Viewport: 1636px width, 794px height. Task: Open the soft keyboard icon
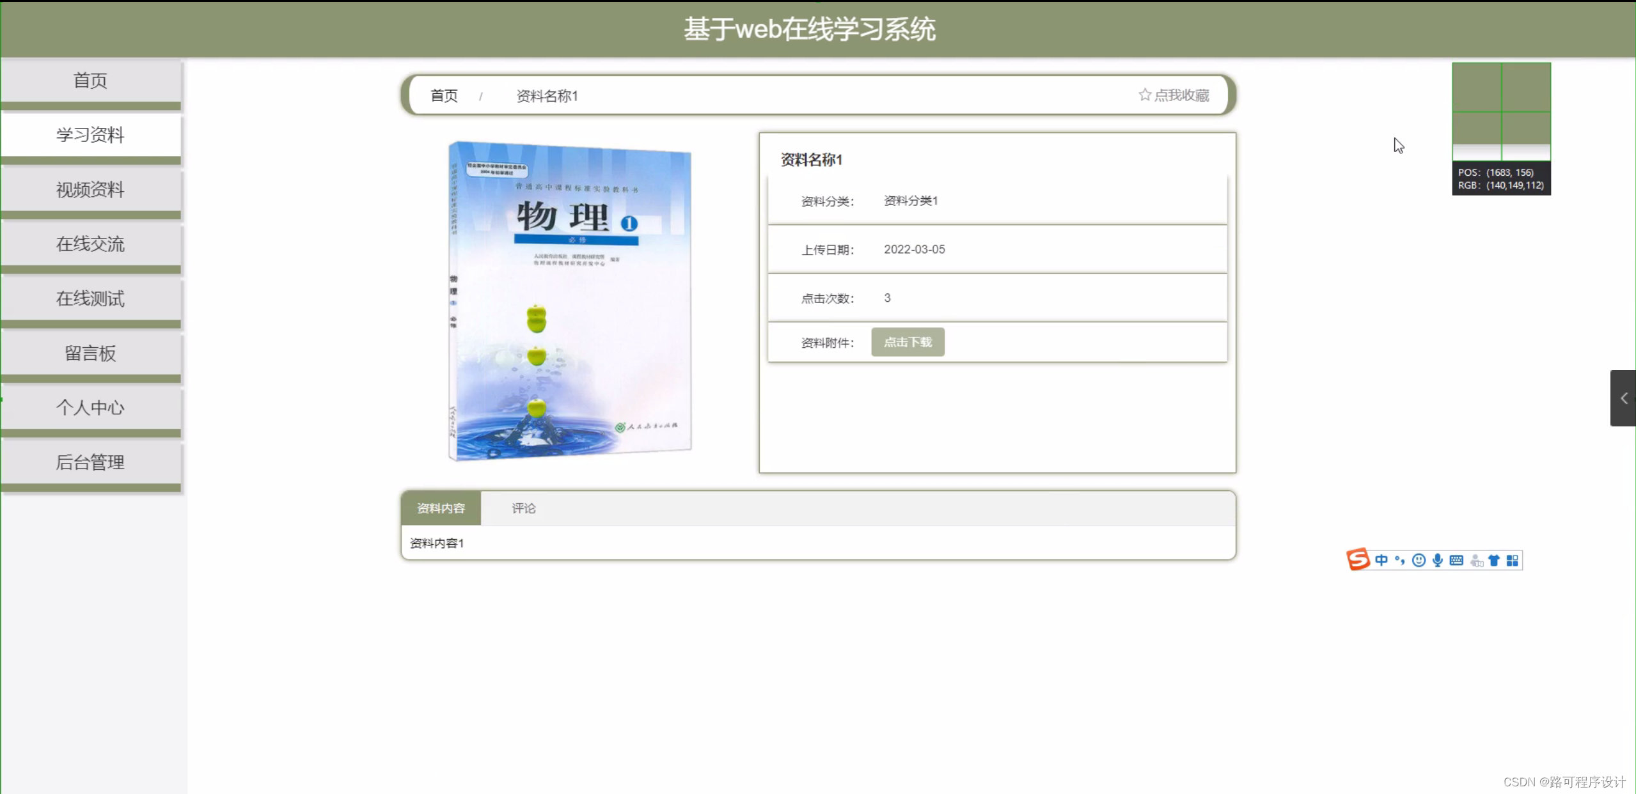pos(1456,560)
